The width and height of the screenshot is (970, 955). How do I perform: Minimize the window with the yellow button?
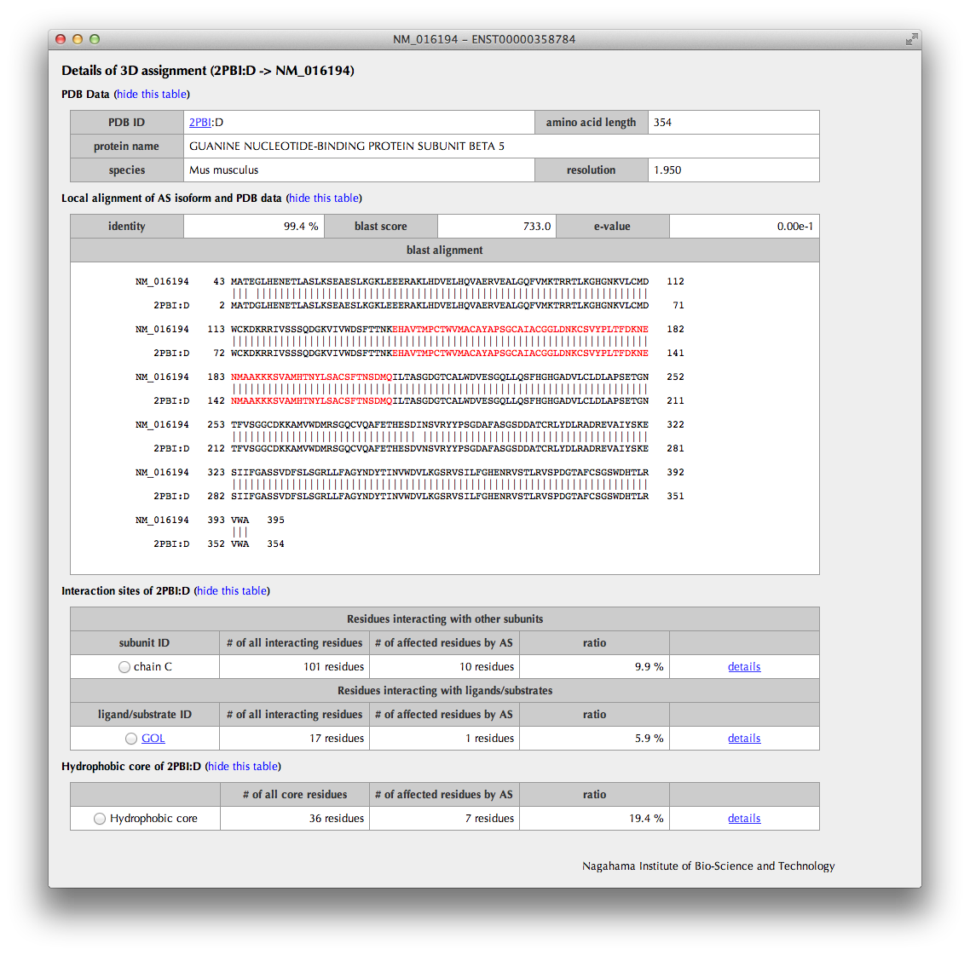point(78,39)
